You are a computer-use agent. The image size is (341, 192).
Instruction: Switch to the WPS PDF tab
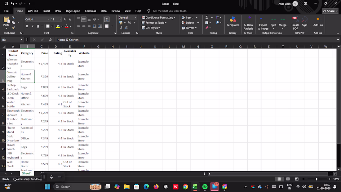(33, 11)
